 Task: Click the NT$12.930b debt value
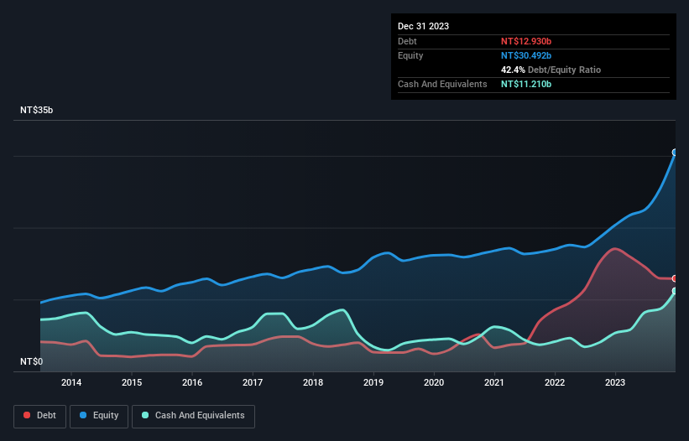526,41
